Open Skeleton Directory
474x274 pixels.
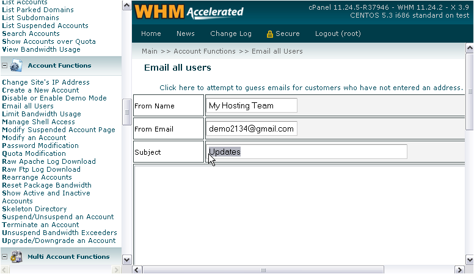(x=34, y=209)
